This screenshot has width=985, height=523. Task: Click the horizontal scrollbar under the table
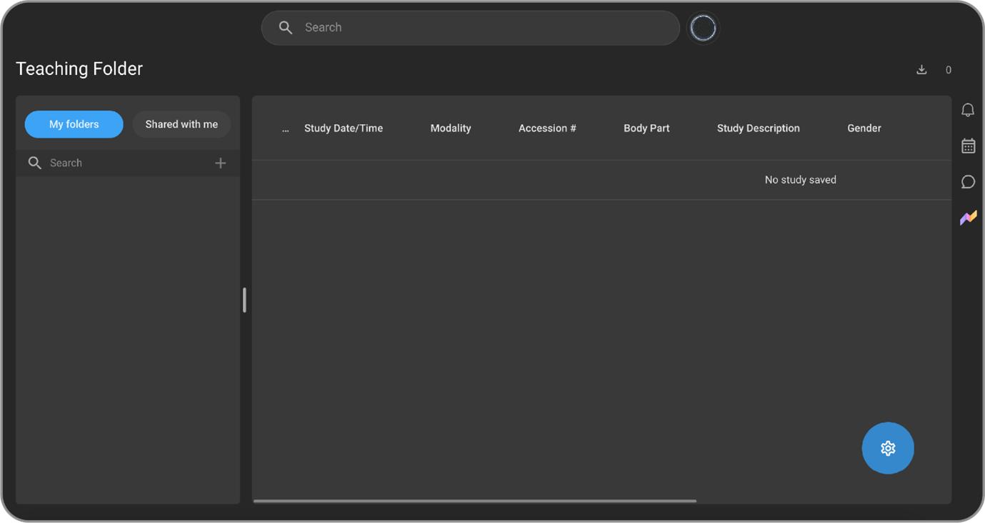[x=475, y=501]
